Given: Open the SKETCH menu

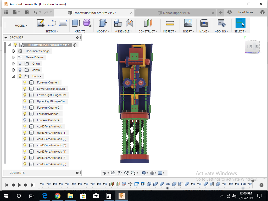Looking at the screenshot, I should pyautogui.click(x=52, y=31).
